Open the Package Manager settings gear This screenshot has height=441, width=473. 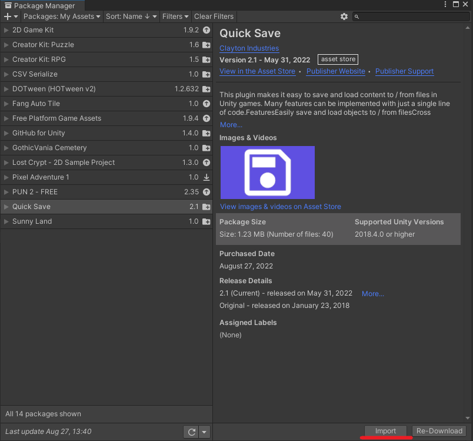[344, 16]
